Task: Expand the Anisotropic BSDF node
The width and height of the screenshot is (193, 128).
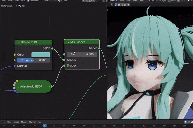Action: click(x=18, y=87)
